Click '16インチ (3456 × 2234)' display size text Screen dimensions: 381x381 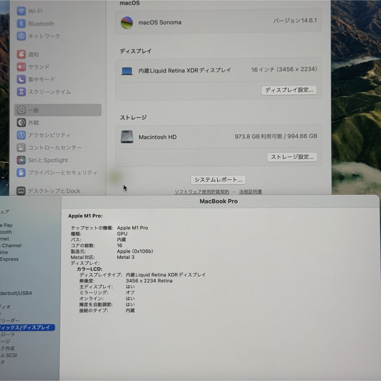click(284, 69)
